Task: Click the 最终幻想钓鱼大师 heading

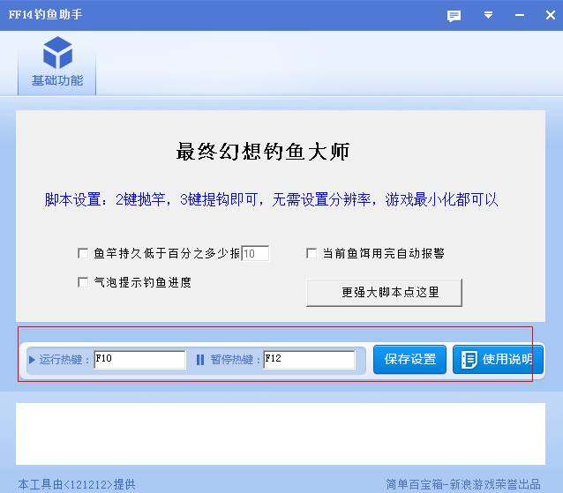Action: (263, 152)
